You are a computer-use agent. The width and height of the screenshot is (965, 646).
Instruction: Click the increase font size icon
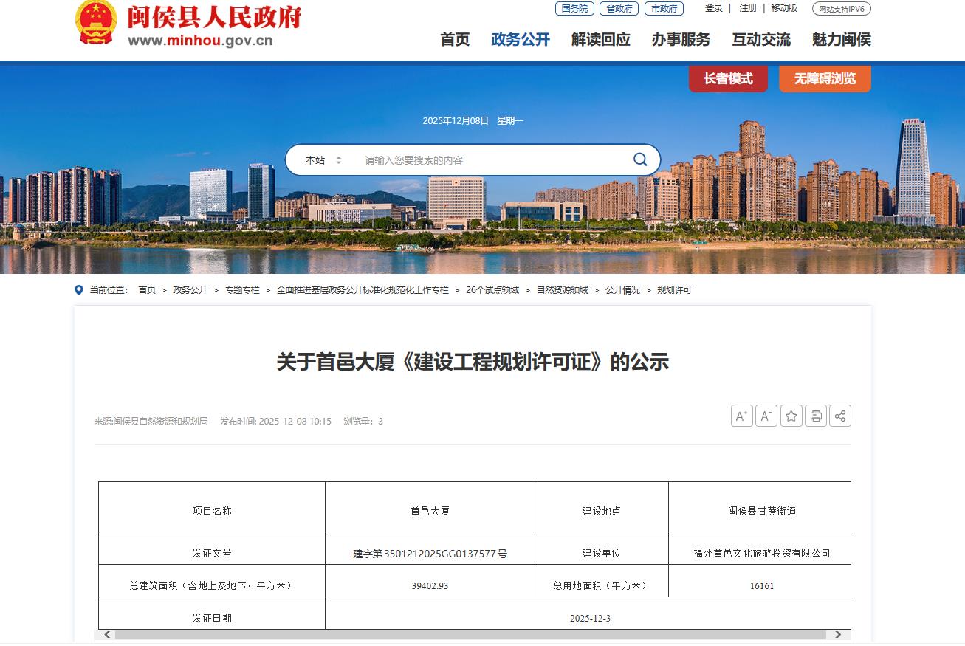741,416
